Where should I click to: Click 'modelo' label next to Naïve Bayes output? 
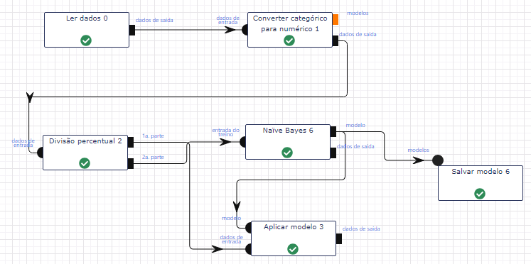point(355,125)
